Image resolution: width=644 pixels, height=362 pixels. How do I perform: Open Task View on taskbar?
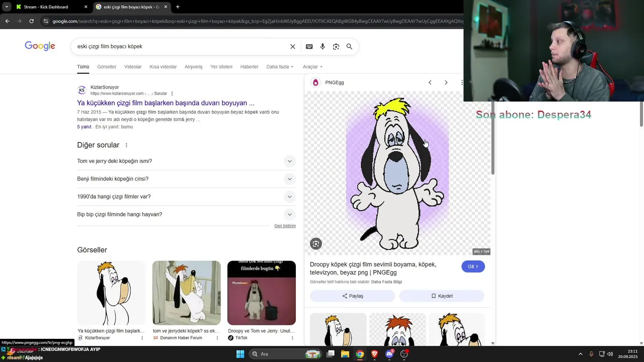pos(331,354)
